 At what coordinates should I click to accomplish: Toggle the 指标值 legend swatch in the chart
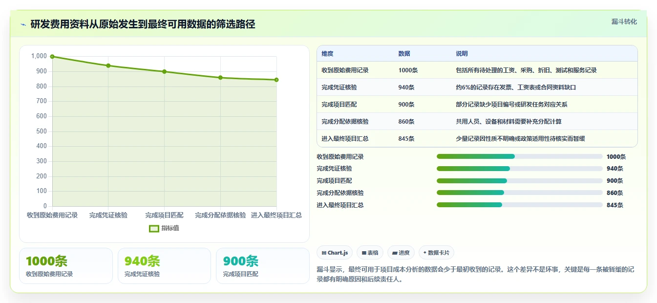154,228
